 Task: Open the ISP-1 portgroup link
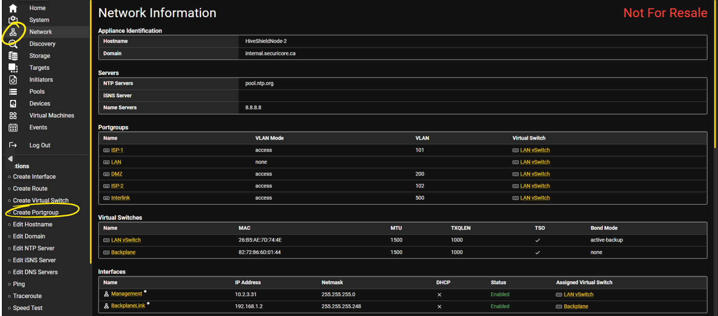[x=117, y=150]
